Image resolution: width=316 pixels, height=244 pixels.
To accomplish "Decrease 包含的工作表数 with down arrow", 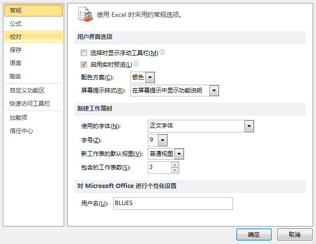I will point(175,170).
